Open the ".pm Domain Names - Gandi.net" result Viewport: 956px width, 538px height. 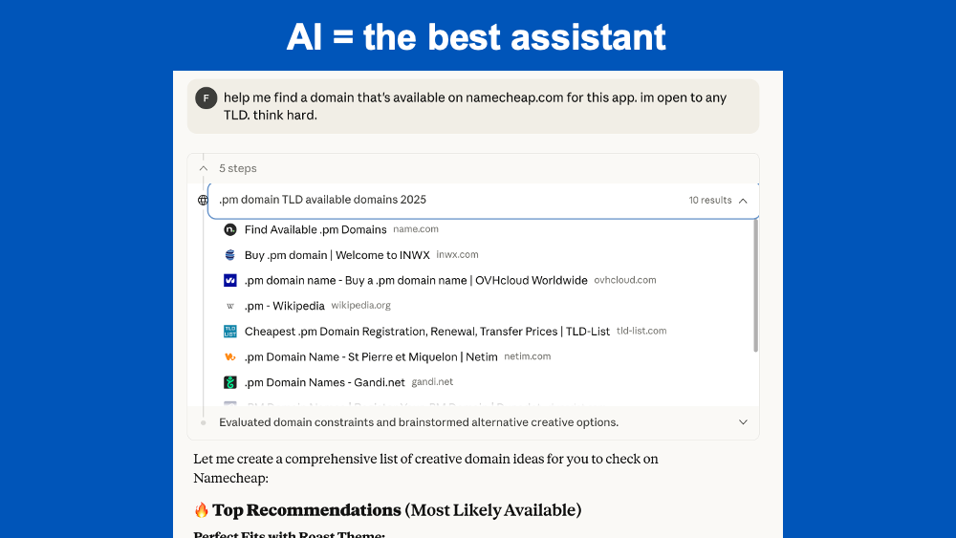324,382
